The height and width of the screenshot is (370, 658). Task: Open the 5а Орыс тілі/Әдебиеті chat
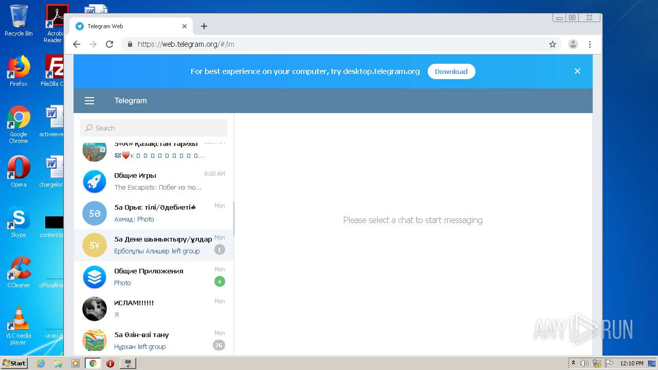(x=154, y=213)
